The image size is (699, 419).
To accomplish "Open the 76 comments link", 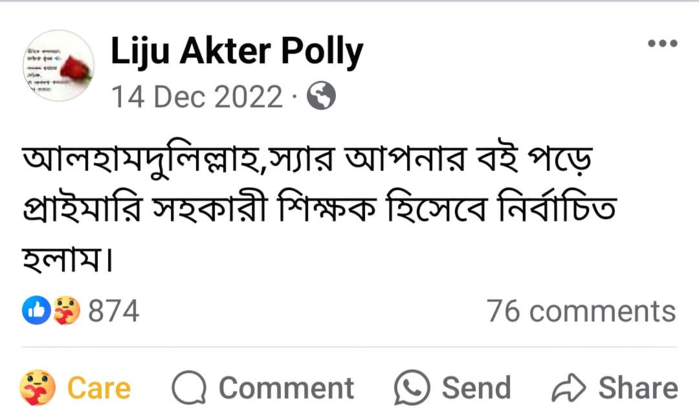I will pyautogui.click(x=581, y=311).
